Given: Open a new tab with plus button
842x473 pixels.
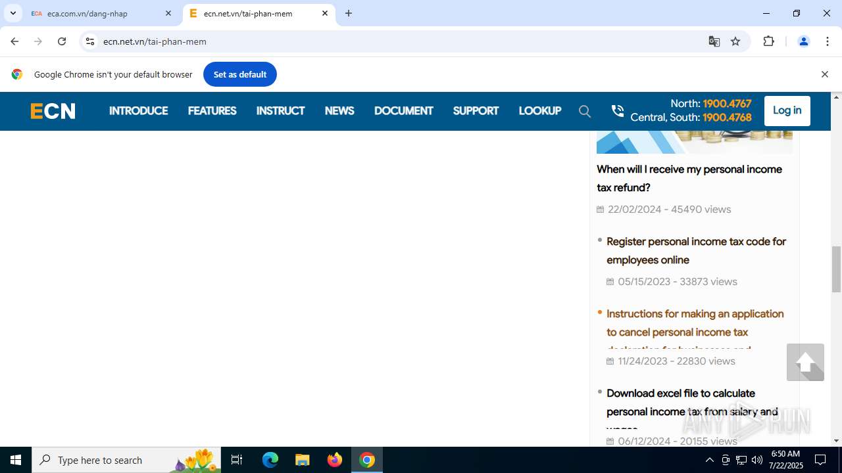Looking at the screenshot, I should (349, 13).
